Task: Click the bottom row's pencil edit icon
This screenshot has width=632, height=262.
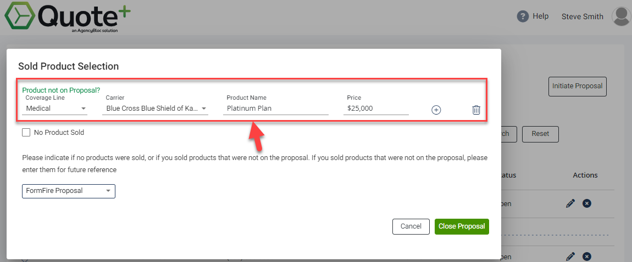Action: click(x=570, y=257)
